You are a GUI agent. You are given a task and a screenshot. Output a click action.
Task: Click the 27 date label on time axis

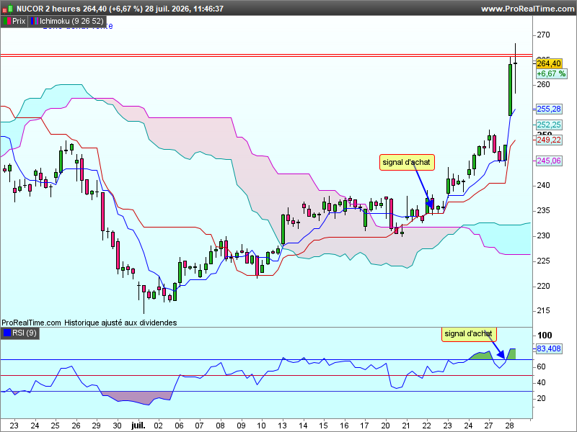pos(489,426)
